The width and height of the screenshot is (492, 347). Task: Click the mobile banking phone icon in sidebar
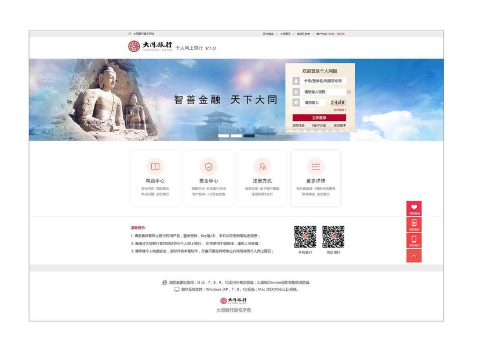(x=414, y=241)
